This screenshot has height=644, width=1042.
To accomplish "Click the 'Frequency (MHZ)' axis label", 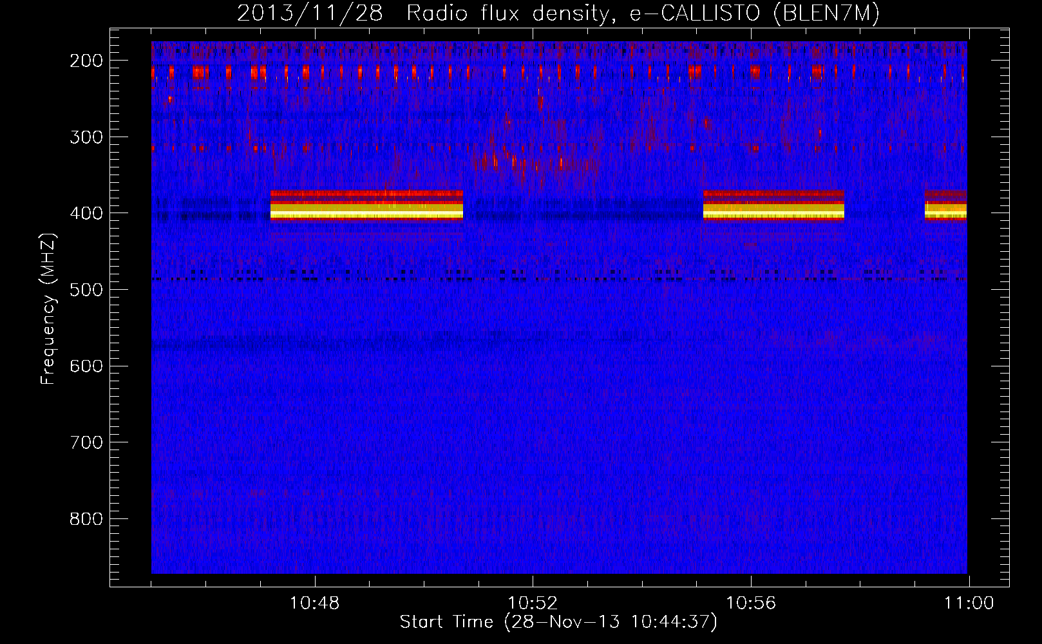I will click(x=48, y=308).
